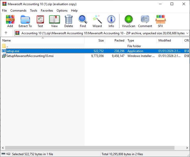Select SetupMawarsoftAccounting10.msi file

[30, 56]
